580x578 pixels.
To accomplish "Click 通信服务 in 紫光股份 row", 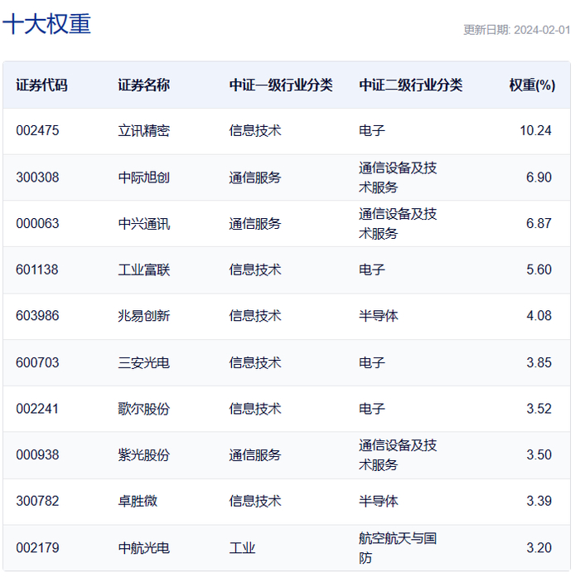I will pyautogui.click(x=255, y=455).
